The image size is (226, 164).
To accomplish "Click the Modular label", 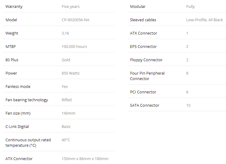I will 138,7.
